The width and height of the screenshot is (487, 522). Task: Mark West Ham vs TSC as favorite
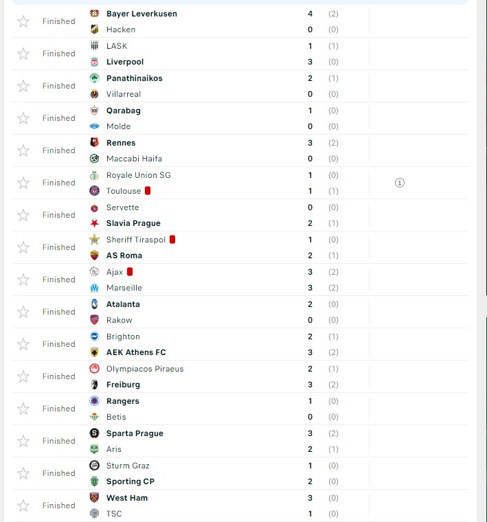point(23,506)
